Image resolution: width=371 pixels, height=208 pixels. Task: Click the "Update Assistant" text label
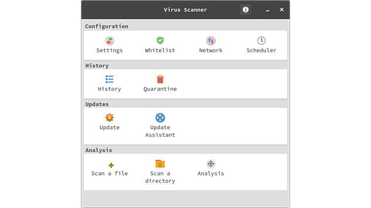160,131
